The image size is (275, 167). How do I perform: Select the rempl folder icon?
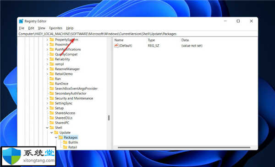[51, 64]
